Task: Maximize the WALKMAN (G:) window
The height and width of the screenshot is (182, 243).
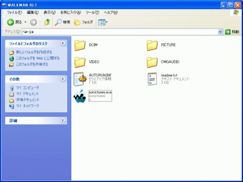Action: tap(230, 5)
